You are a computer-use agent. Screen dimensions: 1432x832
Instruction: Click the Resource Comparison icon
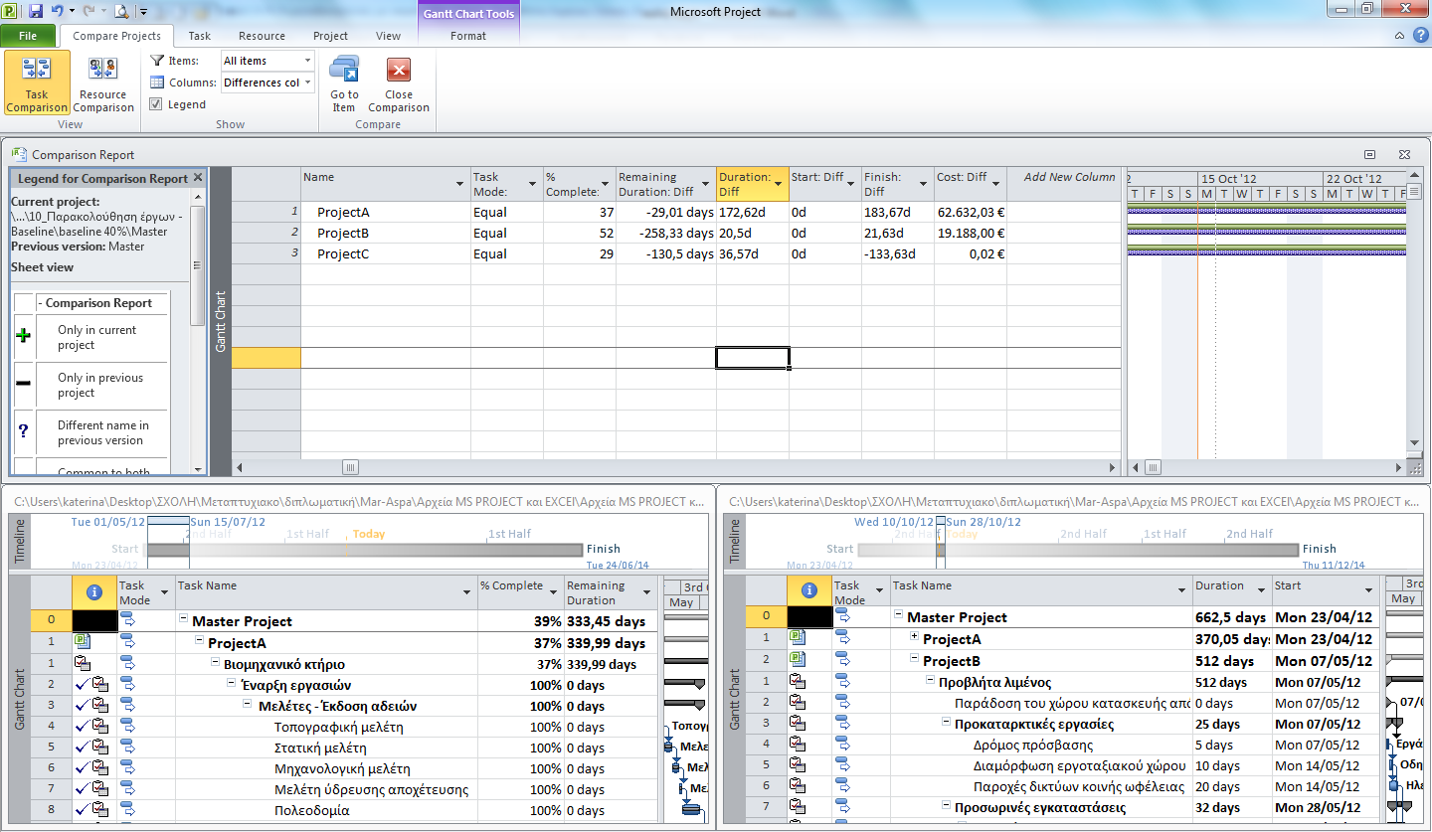point(103,70)
